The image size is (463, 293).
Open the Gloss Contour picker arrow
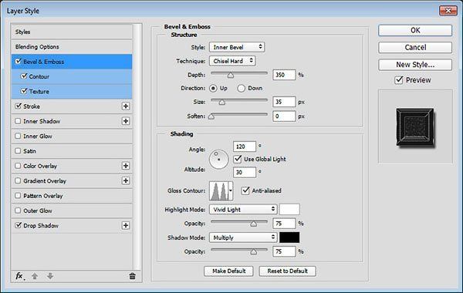230,191
